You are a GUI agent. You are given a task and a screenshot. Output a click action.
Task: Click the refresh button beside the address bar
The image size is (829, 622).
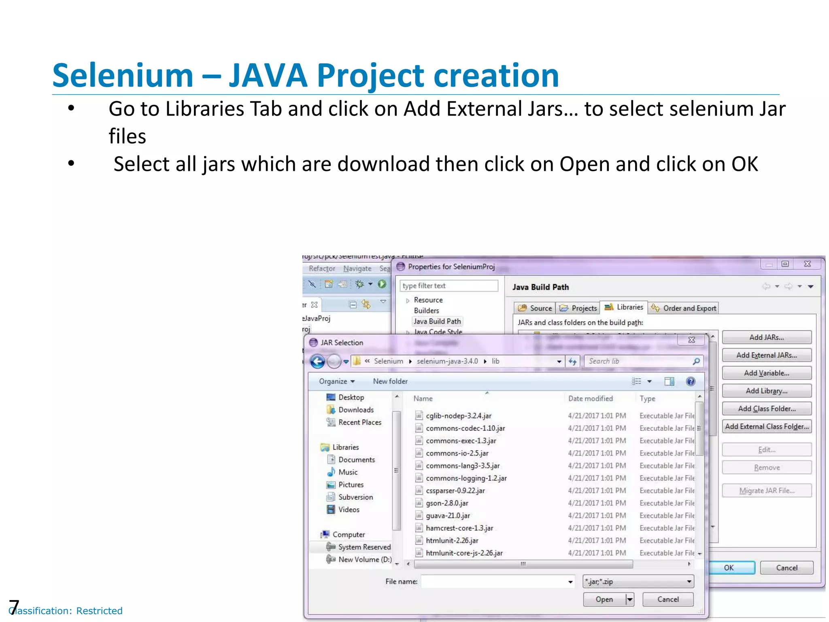point(572,361)
